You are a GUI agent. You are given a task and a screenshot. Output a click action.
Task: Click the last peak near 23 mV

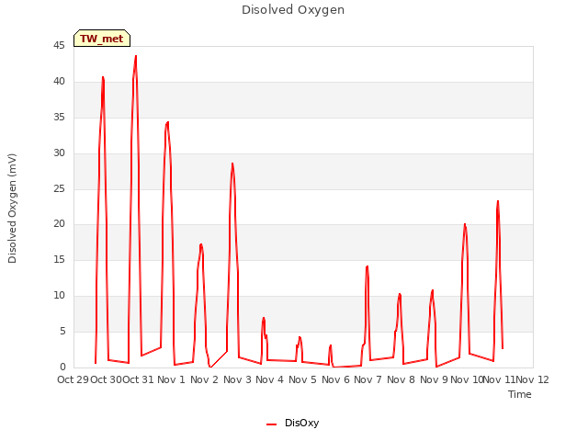pyautogui.click(x=498, y=201)
